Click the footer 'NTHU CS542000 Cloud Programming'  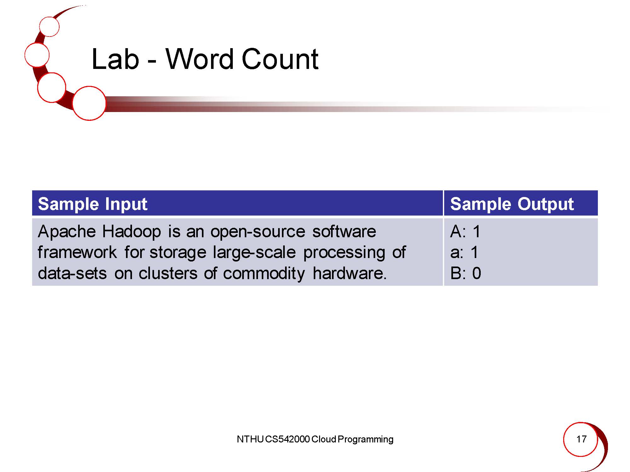click(315, 439)
